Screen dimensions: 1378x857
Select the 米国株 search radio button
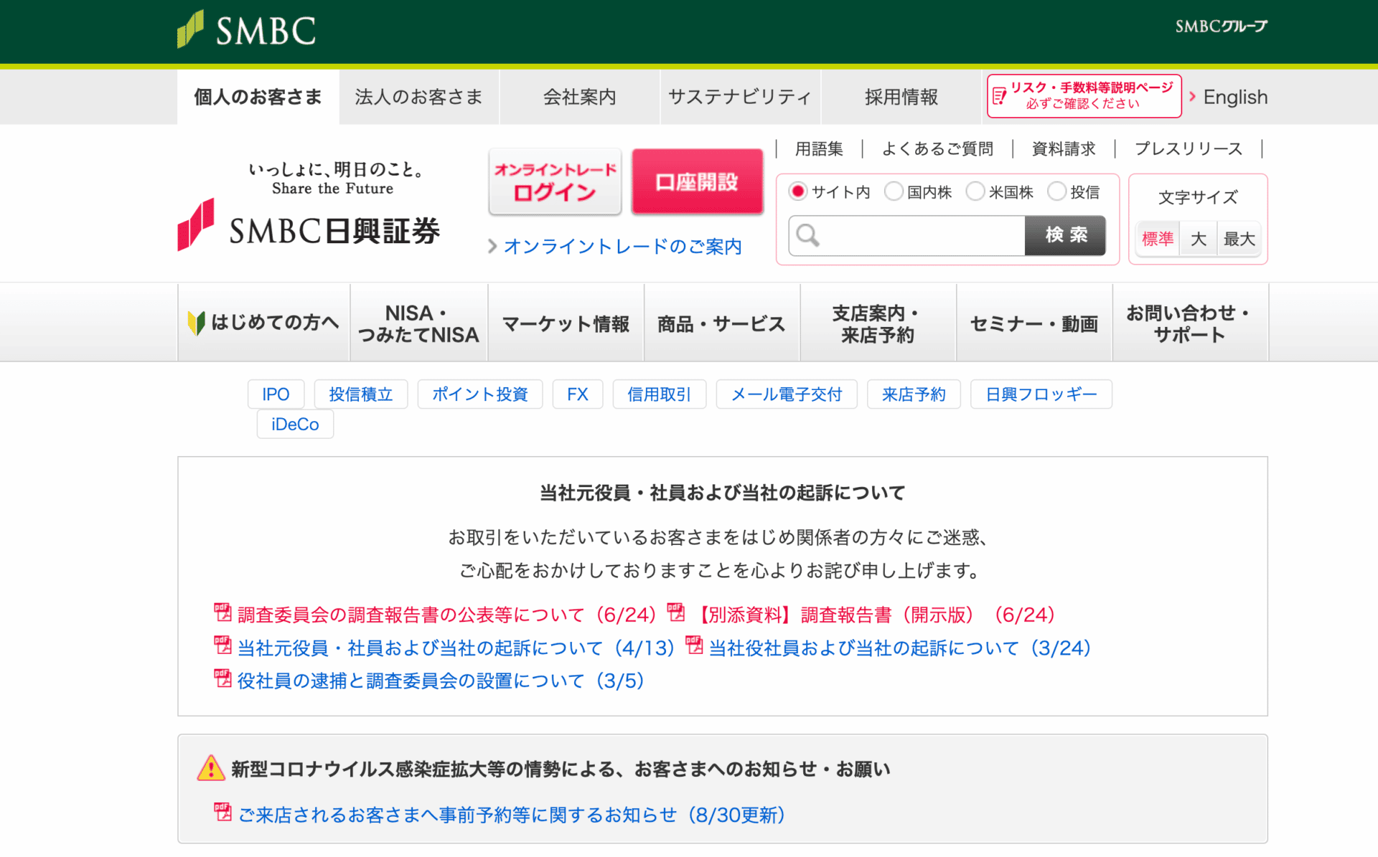click(975, 191)
